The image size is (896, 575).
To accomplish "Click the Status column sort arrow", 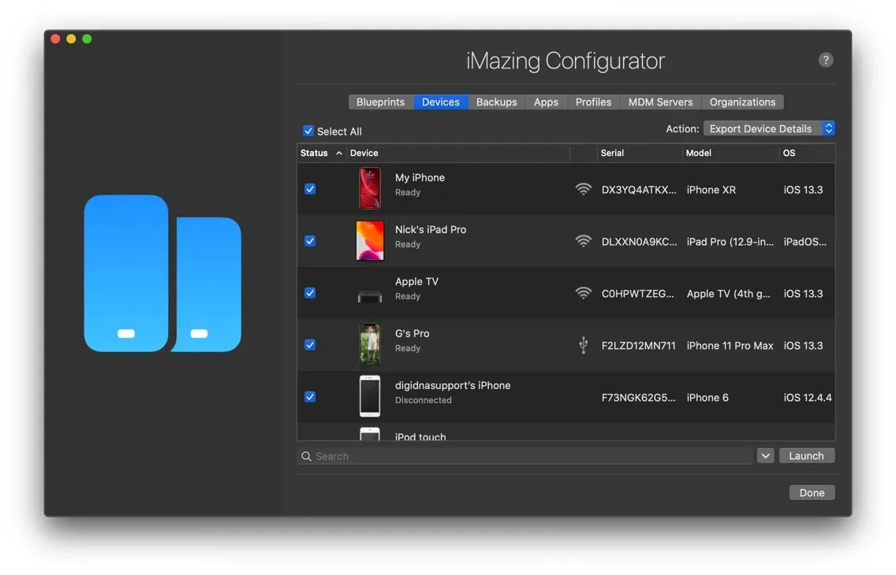I will tap(338, 153).
